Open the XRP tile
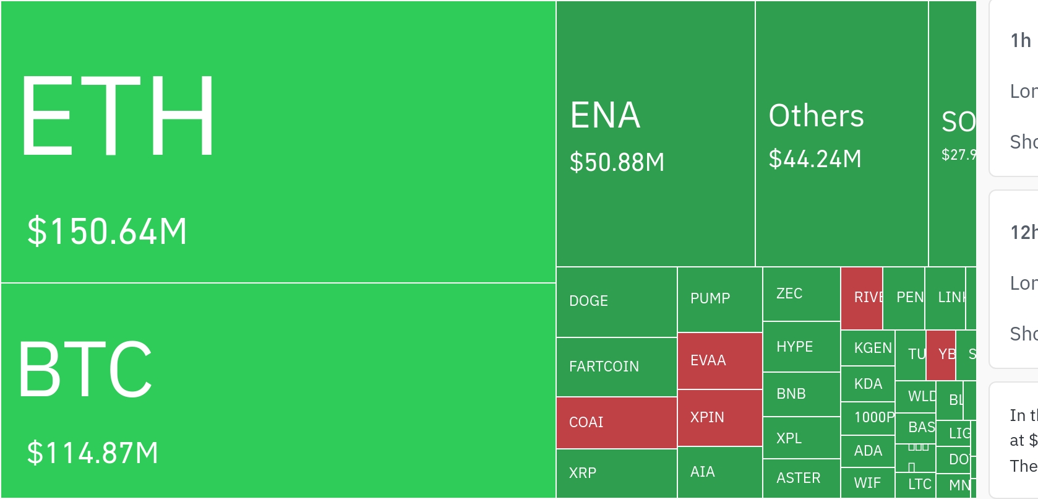Screen dimensions: 1038x499 616,474
